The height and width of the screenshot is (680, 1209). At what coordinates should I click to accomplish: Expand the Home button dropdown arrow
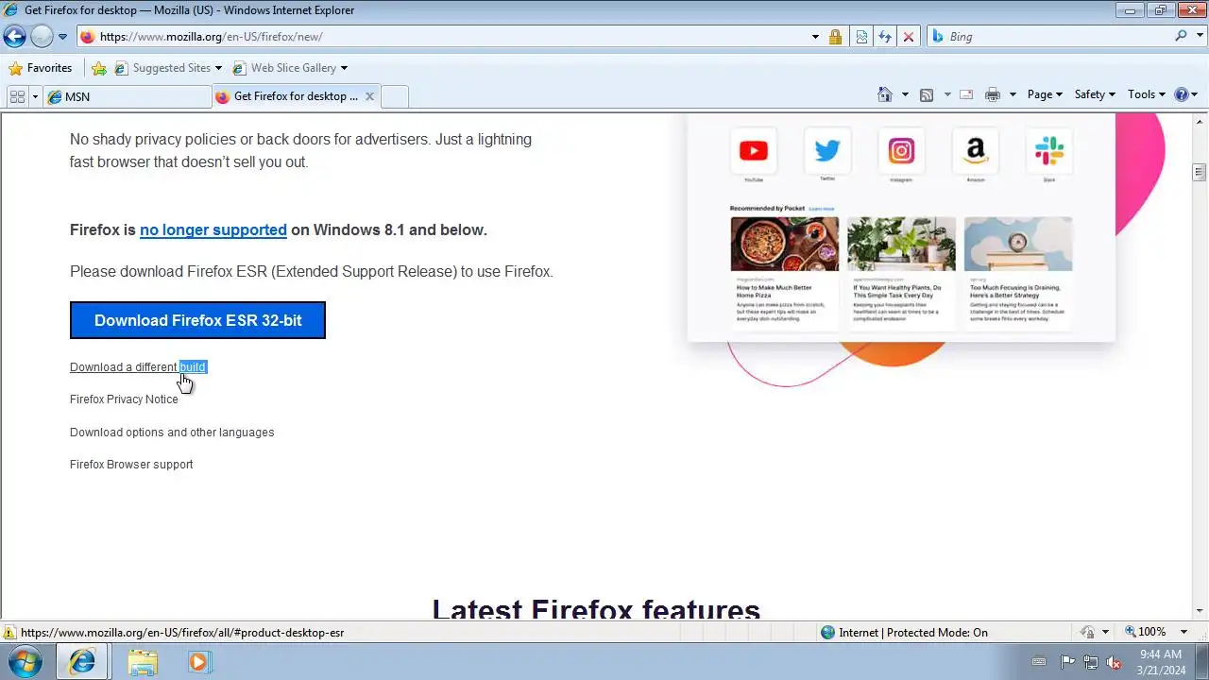click(905, 94)
